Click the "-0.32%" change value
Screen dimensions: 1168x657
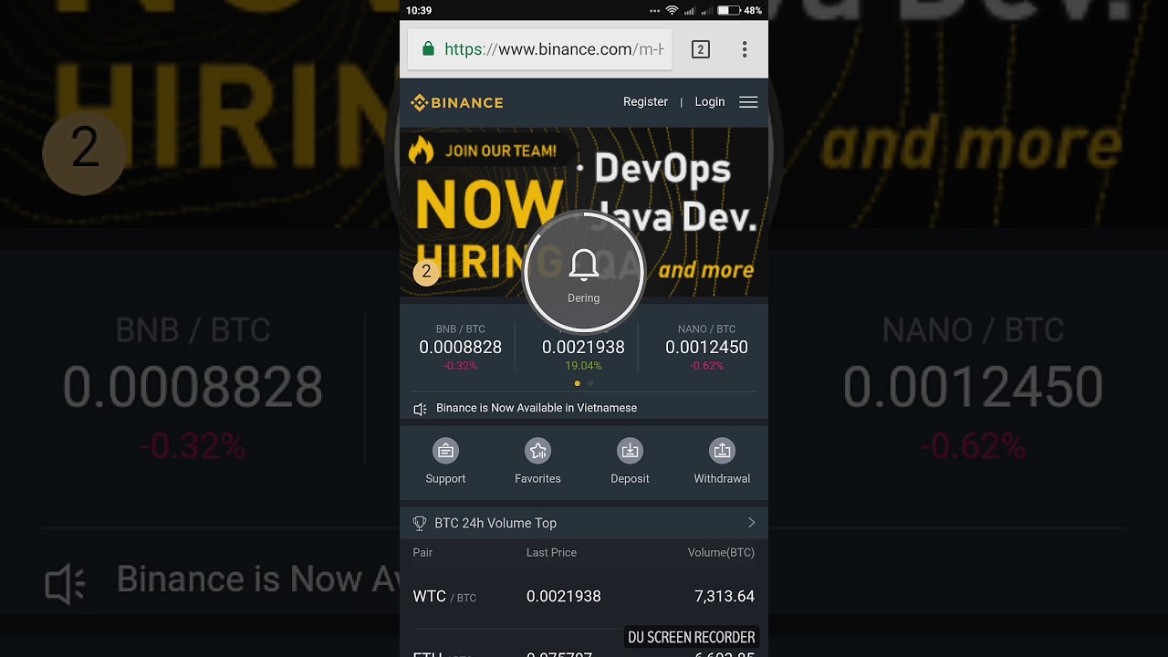(460, 366)
